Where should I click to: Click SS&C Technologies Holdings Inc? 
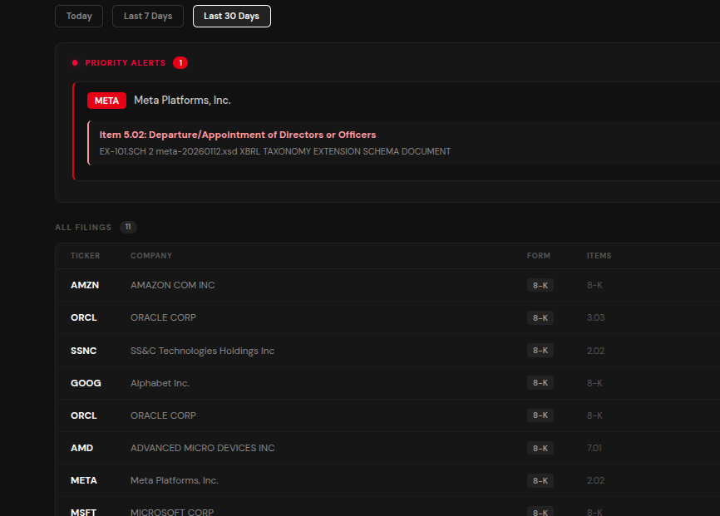click(x=203, y=351)
